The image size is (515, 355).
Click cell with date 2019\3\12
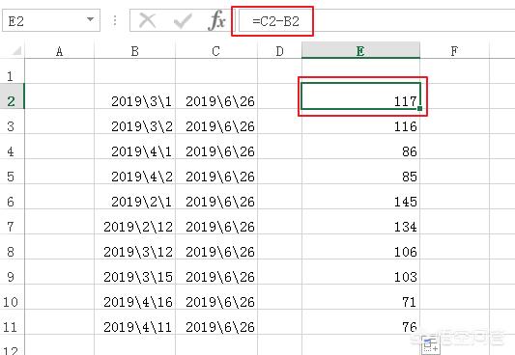[x=134, y=247]
